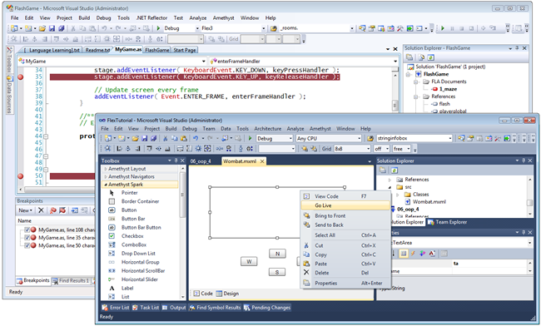Select Wombat.mxml in Solution Explorer
The width and height of the screenshot is (541, 326).
429,202
